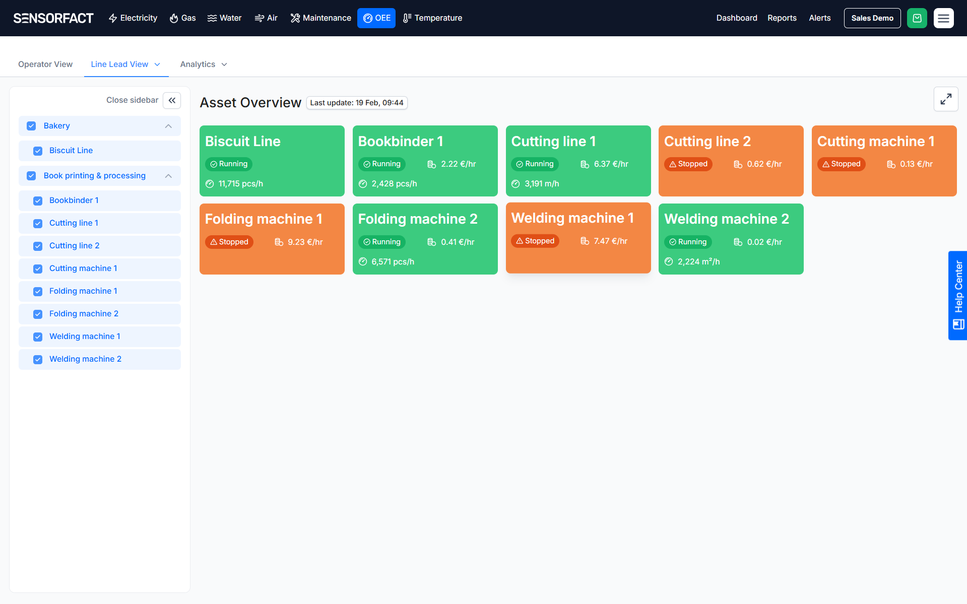Open the Help Center side panel
Viewport: 967px width, 604px height.
957,295
